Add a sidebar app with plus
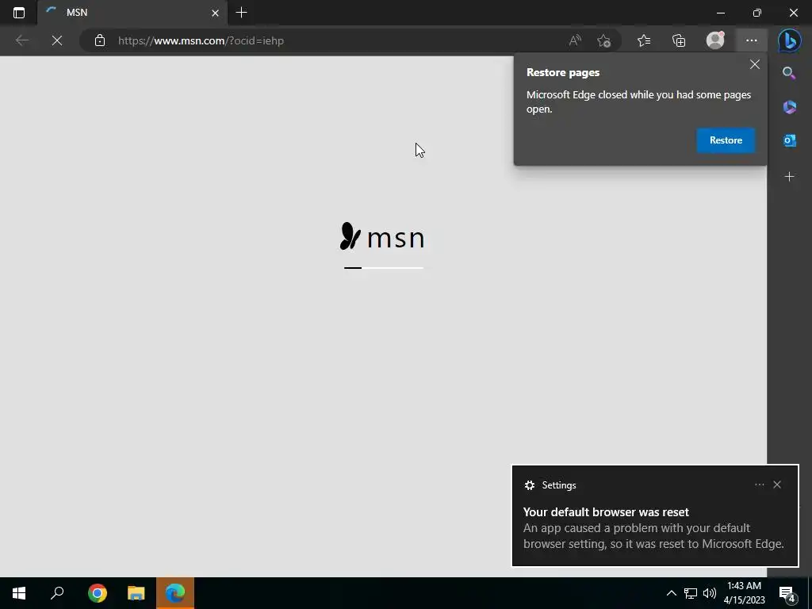The width and height of the screenshot is (812, 609). pos(789,177)
